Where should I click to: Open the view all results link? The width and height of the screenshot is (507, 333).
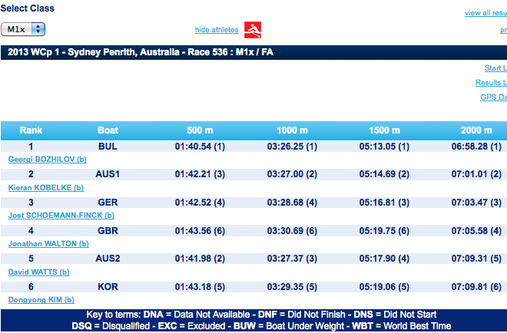pos(485,13)
